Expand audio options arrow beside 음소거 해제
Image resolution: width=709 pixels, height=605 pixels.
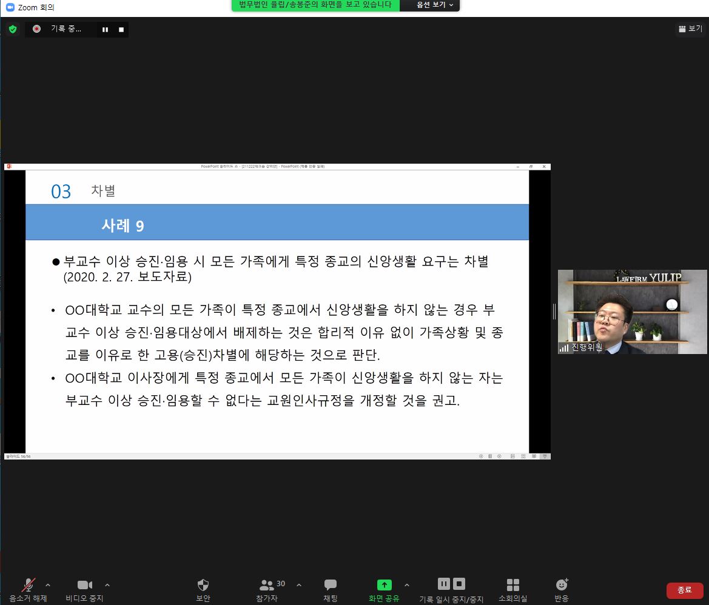[x=48, y=585]
